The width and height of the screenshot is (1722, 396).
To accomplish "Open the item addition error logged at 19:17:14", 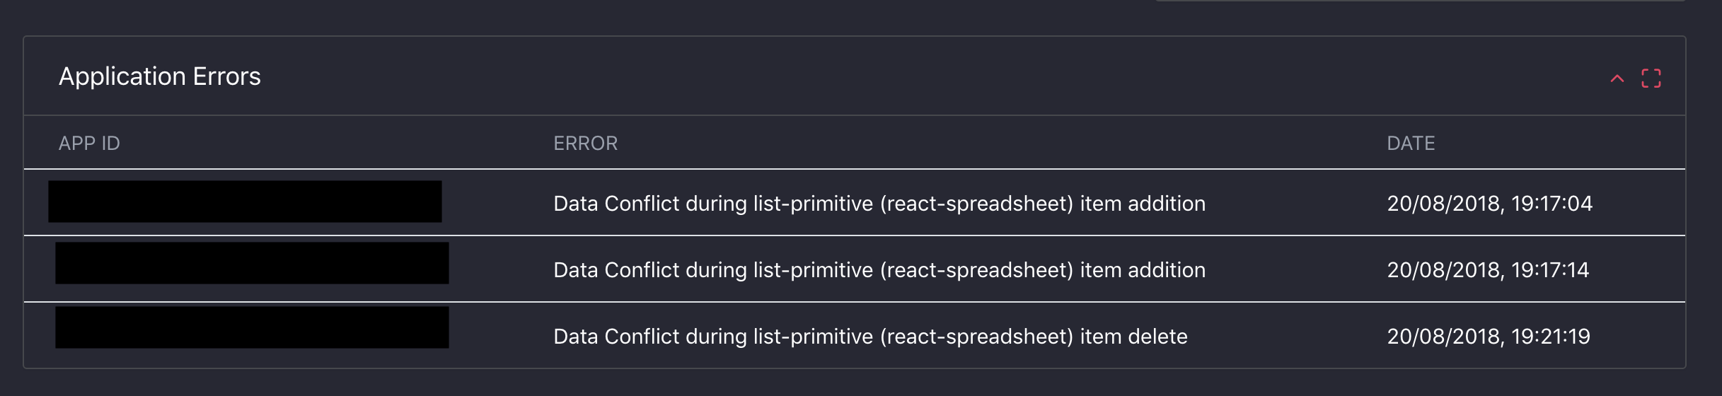I will coord(879,270).
